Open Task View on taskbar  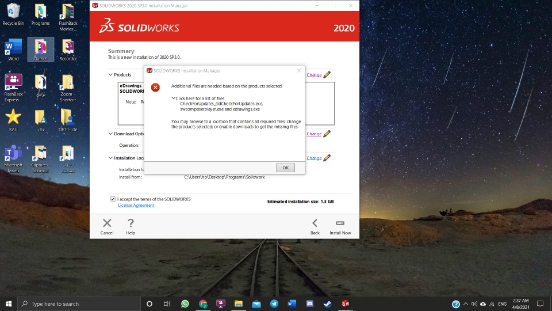[x=167, y=304]
